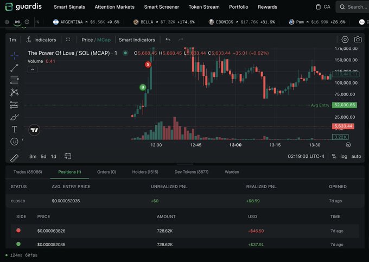Select the trend line drawing tool
369x262 pixels.
[14, 68]
